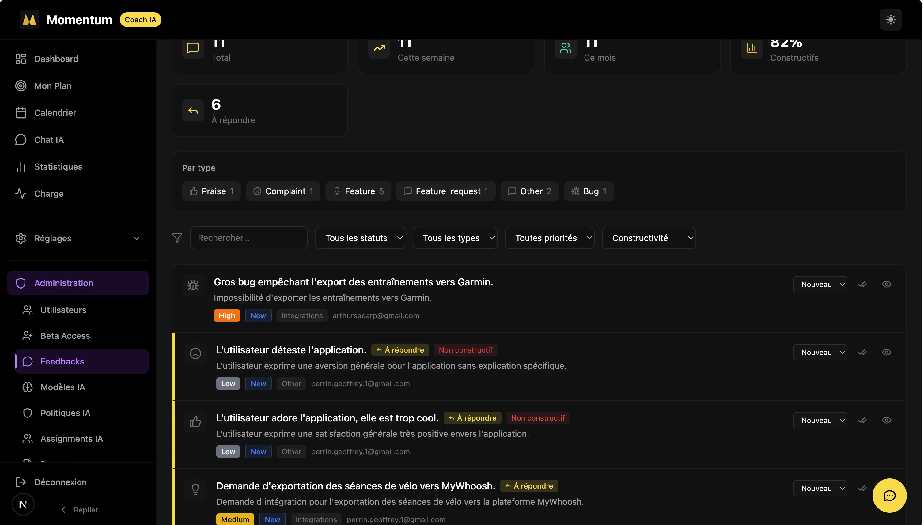The width and height of the screenshot is (924, 525).
Task: Click the orange High priority badge
Action: (226, 315)
